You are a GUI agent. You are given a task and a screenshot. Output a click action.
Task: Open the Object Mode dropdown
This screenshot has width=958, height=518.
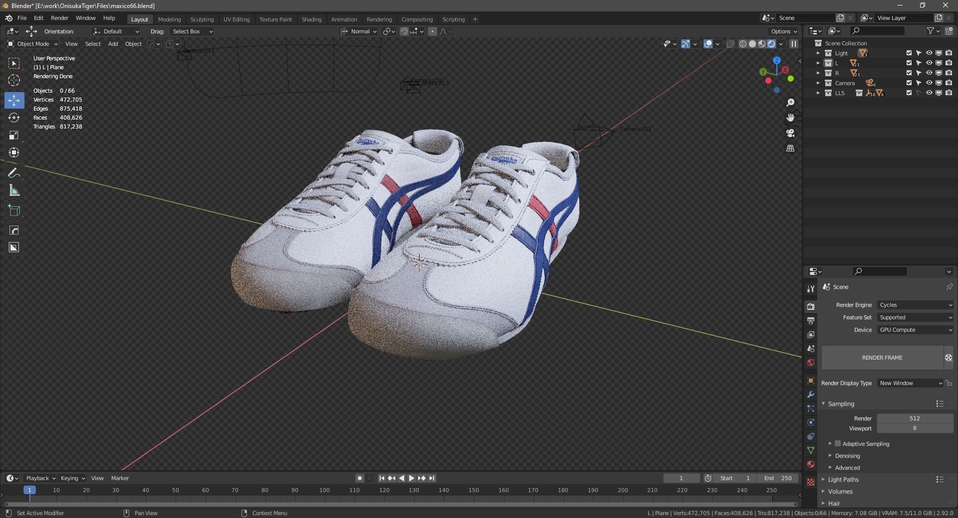[32, 44]
